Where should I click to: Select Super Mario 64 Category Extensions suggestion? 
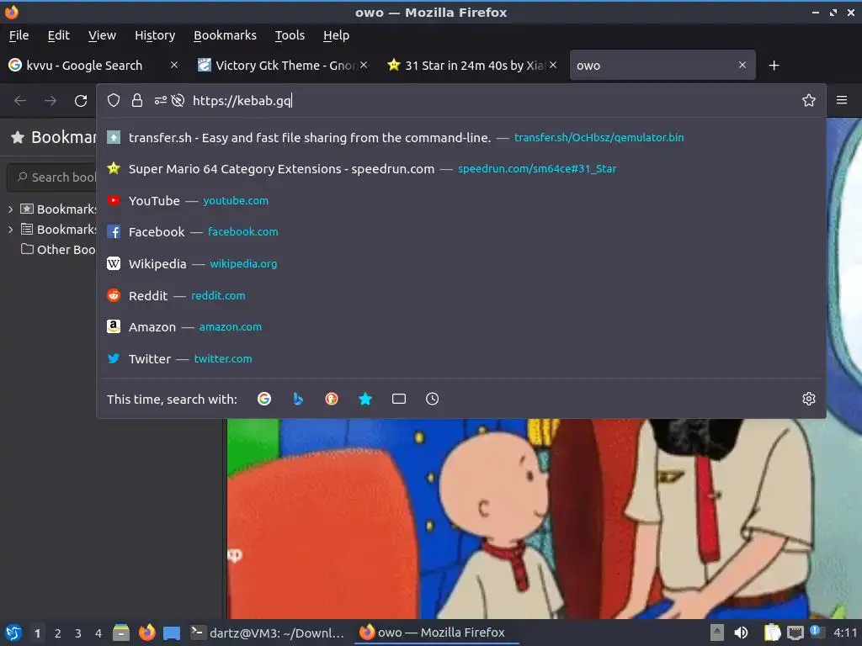coord(460,168)
